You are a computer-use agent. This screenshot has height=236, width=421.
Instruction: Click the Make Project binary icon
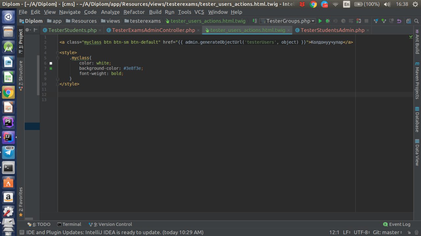pos(254,21)
